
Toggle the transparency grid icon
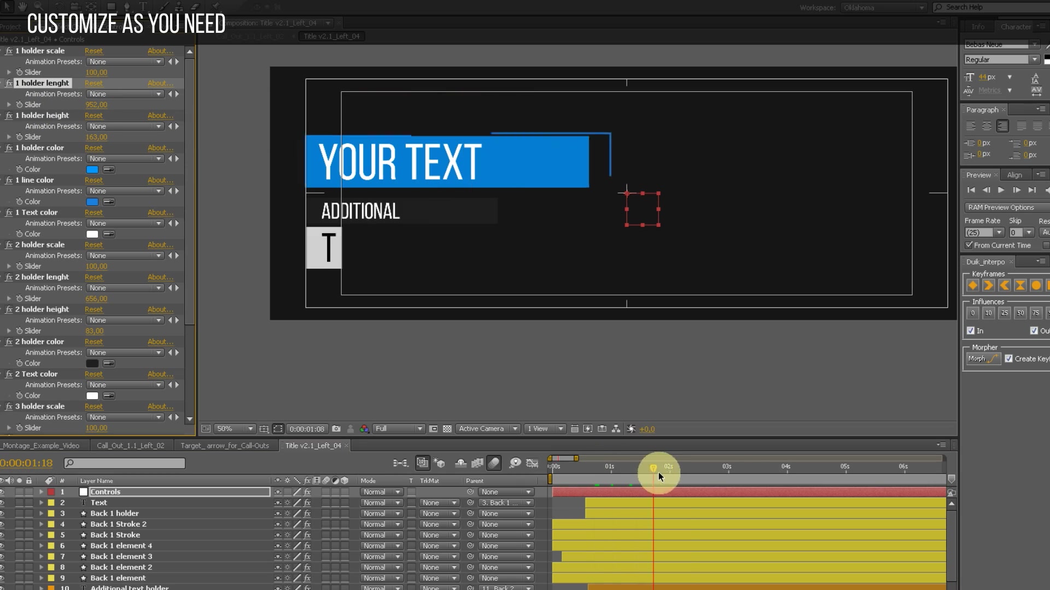(x=447, y=429)
